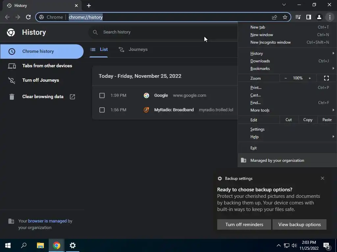The image size is (337, 252).
Task: Toggle fullscreen icon in Zoom row
Action: coord(326,78)
